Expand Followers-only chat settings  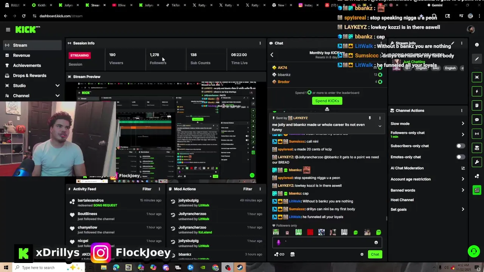pyautogui.click(x=463, y=134)
